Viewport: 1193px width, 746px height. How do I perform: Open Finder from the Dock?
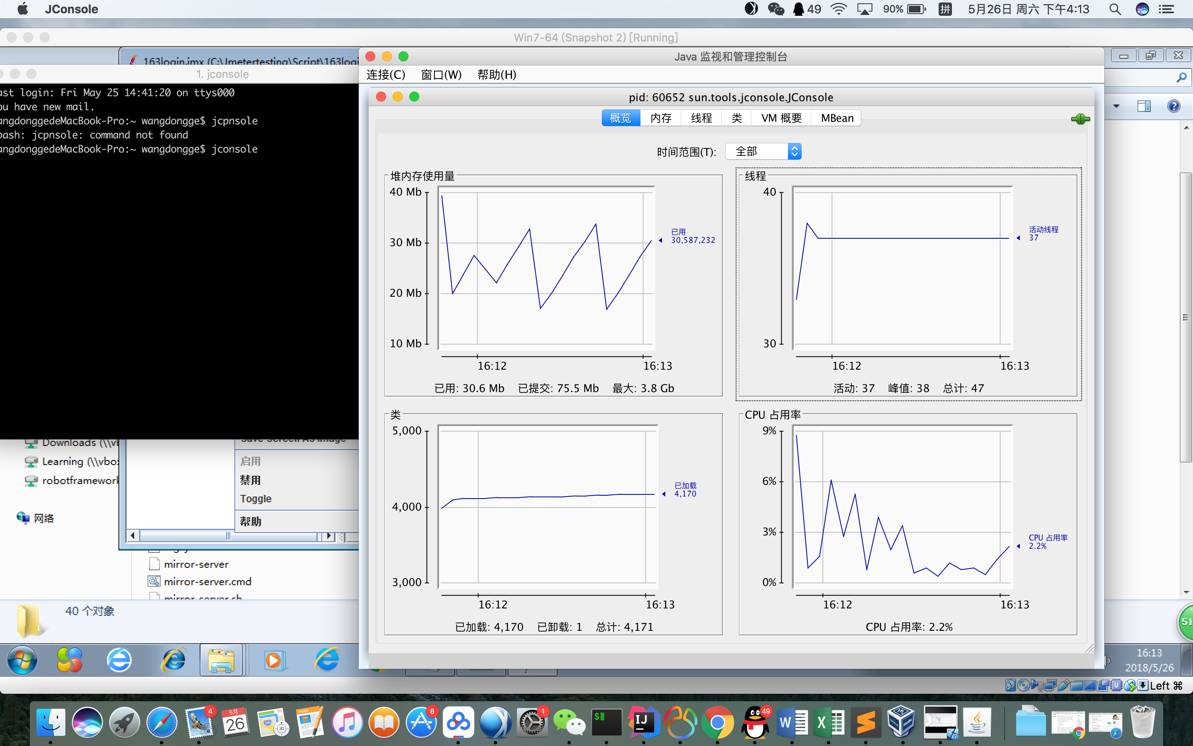(50, 723)
